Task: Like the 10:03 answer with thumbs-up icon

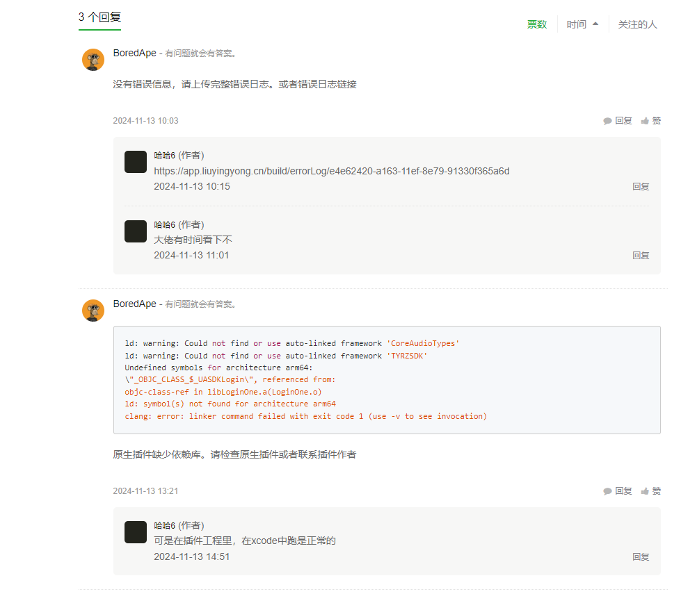Action: [x=645, y=121]
